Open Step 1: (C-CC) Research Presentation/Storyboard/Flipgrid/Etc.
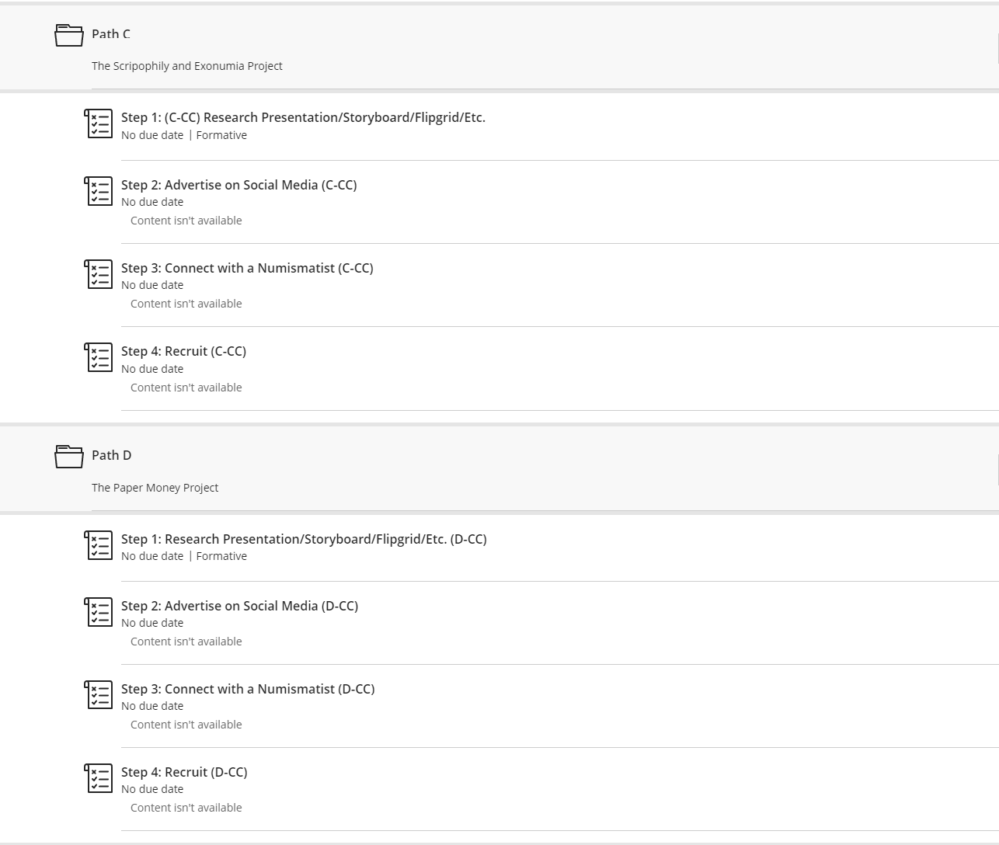The width and height of the screenshot is (999, 845). (303, 117)
